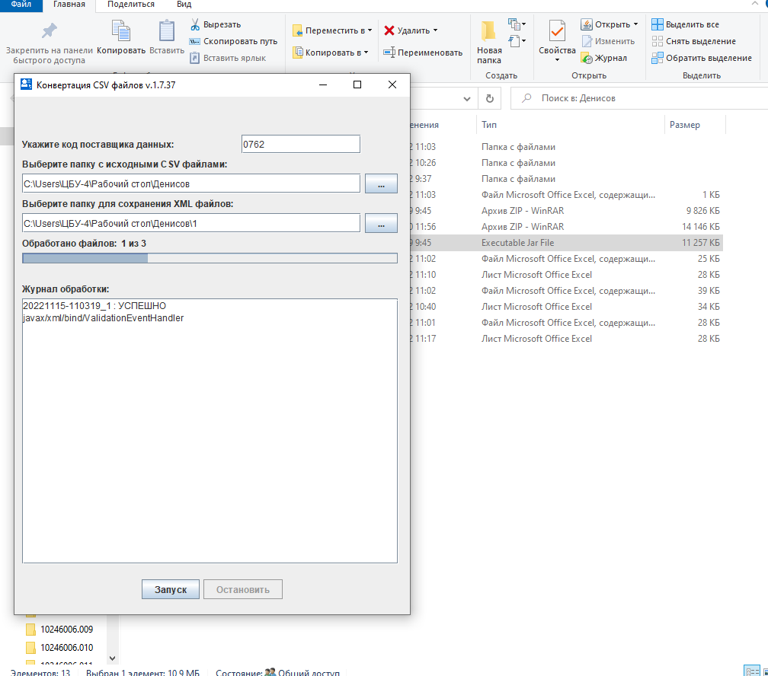The height and width of the screenshot is (676, 768).
Task: Click the file processing progress bar
Action: 210,258
